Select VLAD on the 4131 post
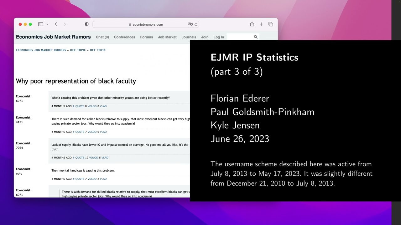 [103, 132]
